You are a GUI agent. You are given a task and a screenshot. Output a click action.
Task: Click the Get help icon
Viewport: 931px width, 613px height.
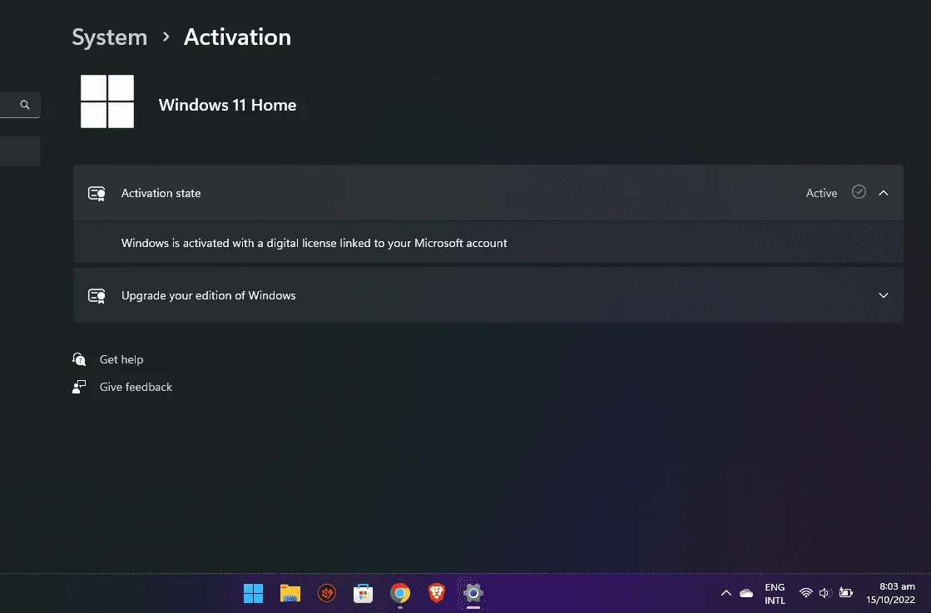coord(79,359)
